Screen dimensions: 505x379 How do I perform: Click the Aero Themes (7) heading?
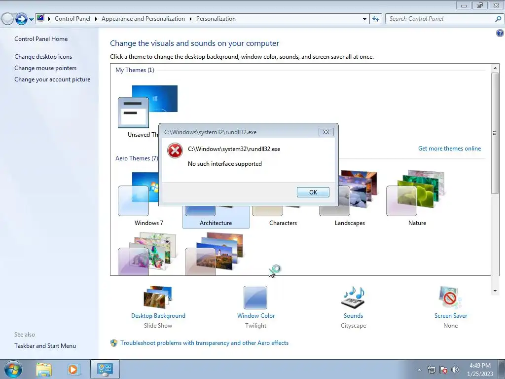pos(137,158)
